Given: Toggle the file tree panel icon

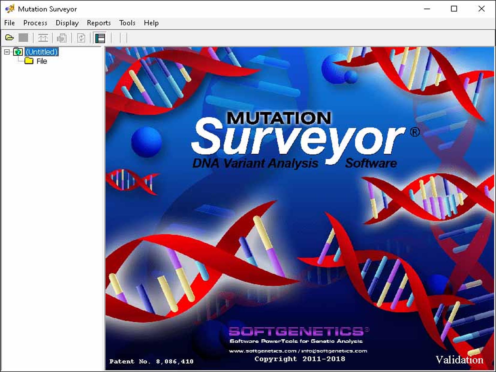Looking at the screenshot, I should [100, 38].
